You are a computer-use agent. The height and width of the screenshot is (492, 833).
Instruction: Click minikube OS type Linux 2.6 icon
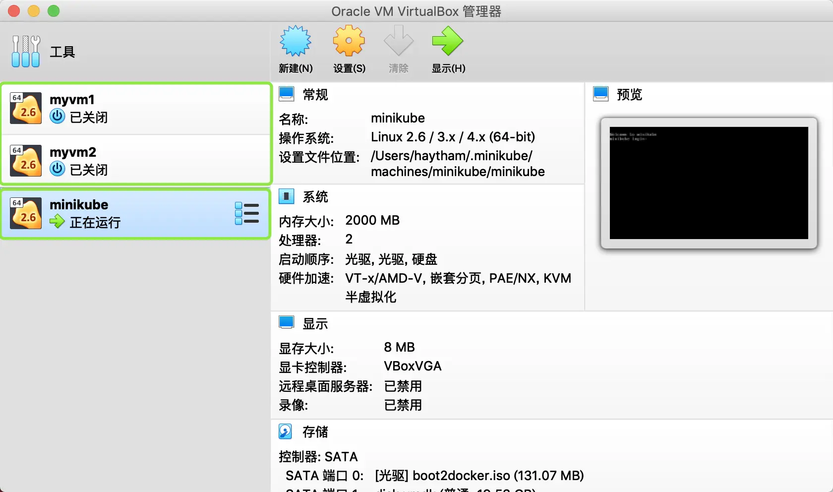[26, 213]
